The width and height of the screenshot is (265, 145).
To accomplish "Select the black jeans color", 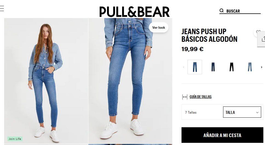I will tap(231, 67).
